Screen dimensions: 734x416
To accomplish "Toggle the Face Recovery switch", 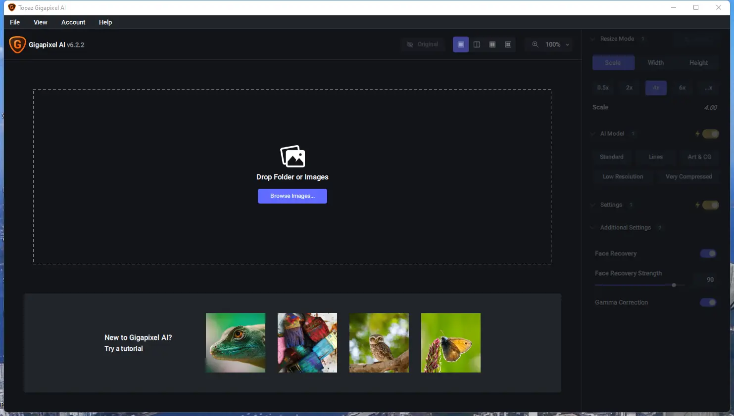I will click(708, 253).
